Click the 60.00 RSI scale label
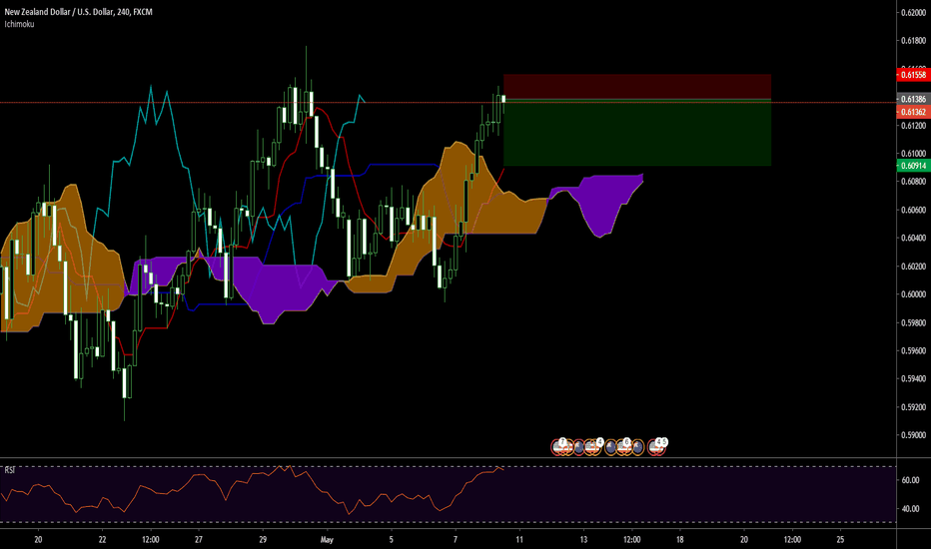 coord(911,480)
